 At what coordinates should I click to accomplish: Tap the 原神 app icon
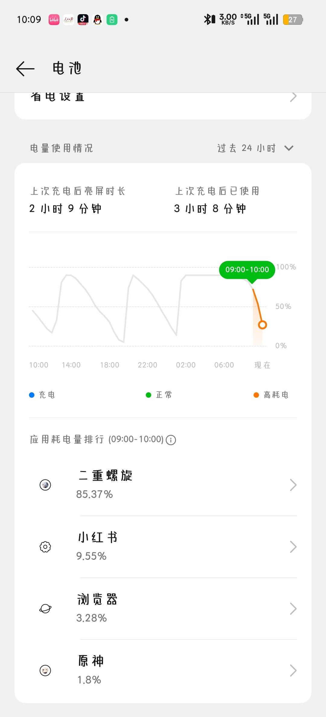45,671
